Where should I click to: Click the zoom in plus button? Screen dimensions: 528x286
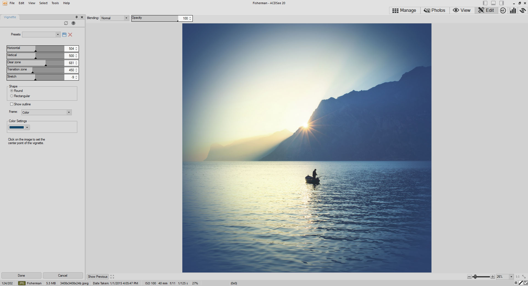(x=493, y=277)
